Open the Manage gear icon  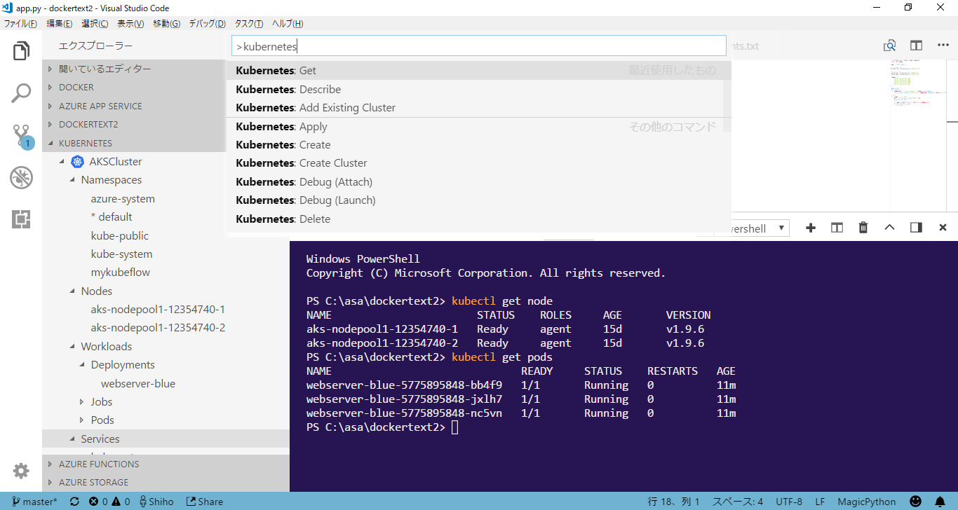click(x=21, y=471)
